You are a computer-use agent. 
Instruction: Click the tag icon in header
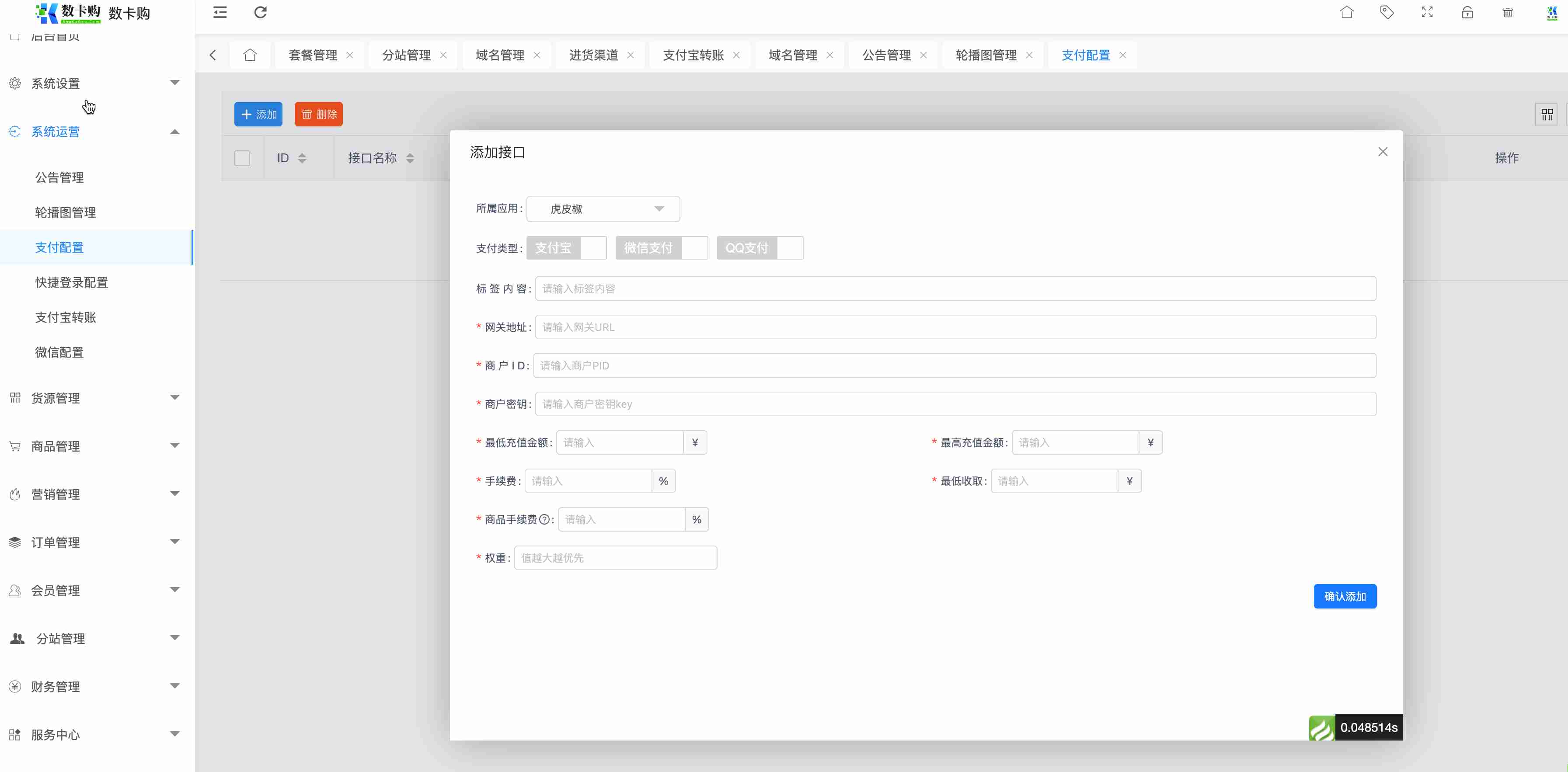[1387, 12]
